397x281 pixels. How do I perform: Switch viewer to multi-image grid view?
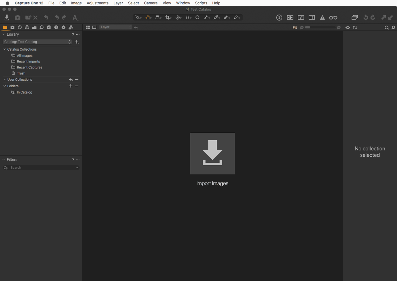tap(88, 27)
